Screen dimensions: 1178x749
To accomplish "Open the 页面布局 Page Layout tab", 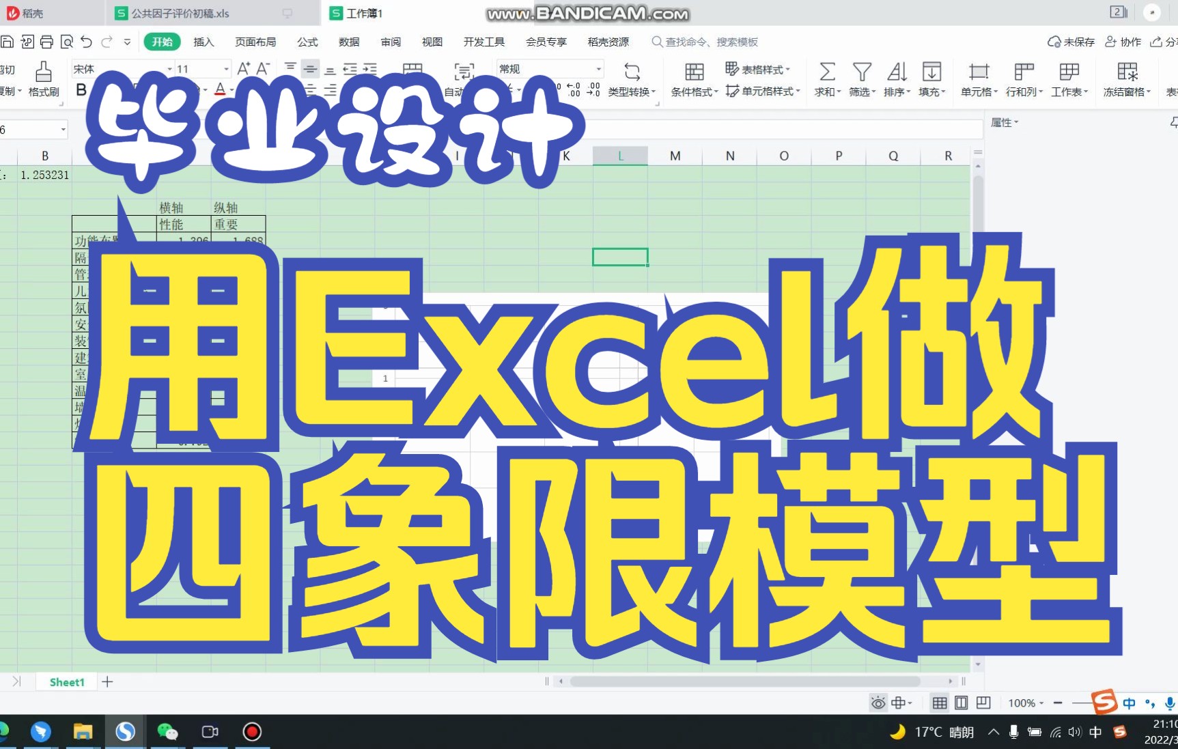I will click(x=255, y=42).
